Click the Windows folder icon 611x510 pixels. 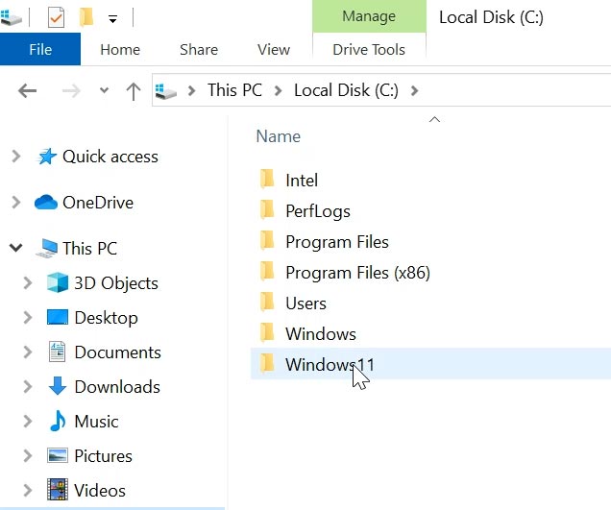[267, 332]
